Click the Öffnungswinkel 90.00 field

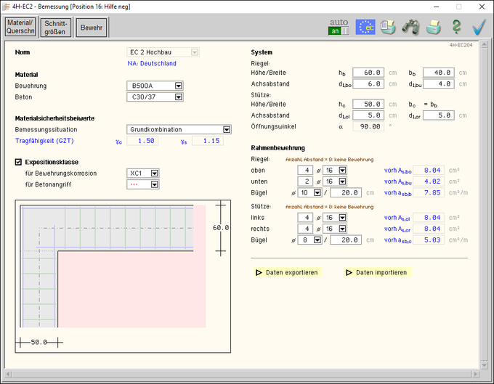coord(368,126)
